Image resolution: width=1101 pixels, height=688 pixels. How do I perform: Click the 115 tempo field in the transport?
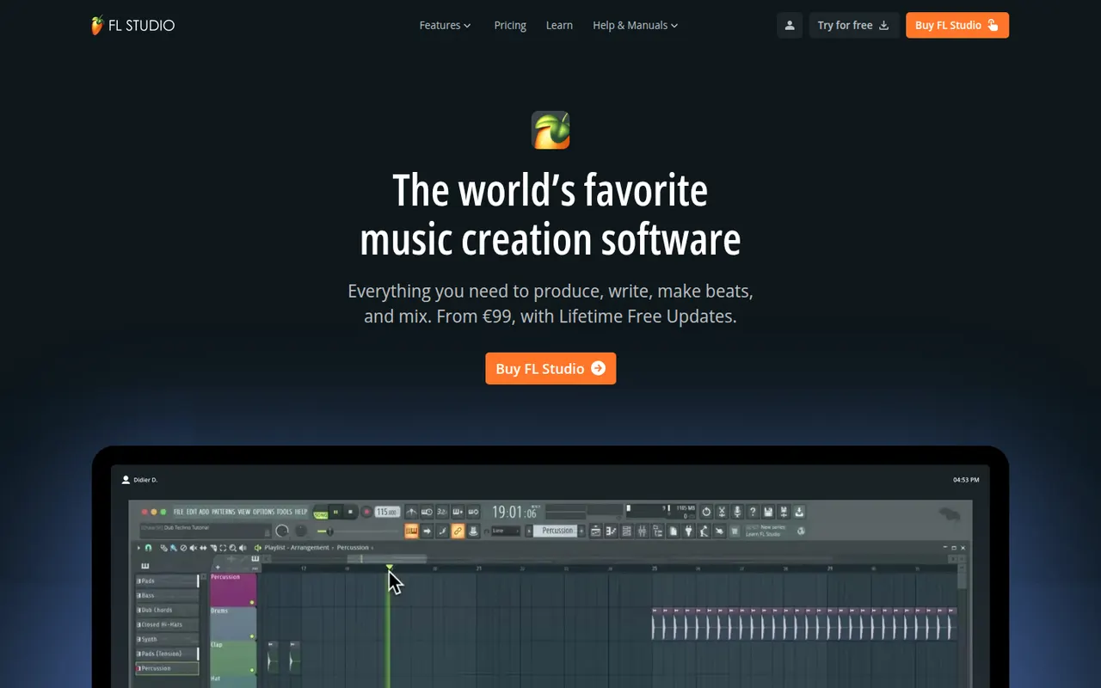387,512
